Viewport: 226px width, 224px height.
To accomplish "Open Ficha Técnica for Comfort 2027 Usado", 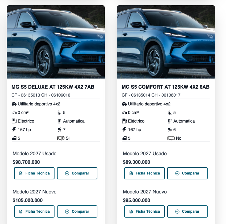I will coord(145,173).
